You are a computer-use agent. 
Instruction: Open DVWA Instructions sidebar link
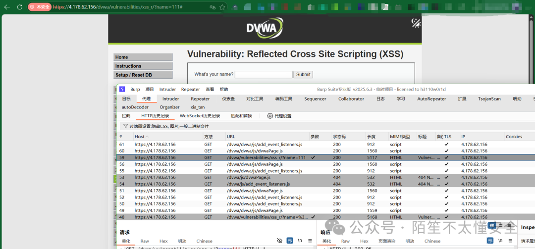(143, 66)
